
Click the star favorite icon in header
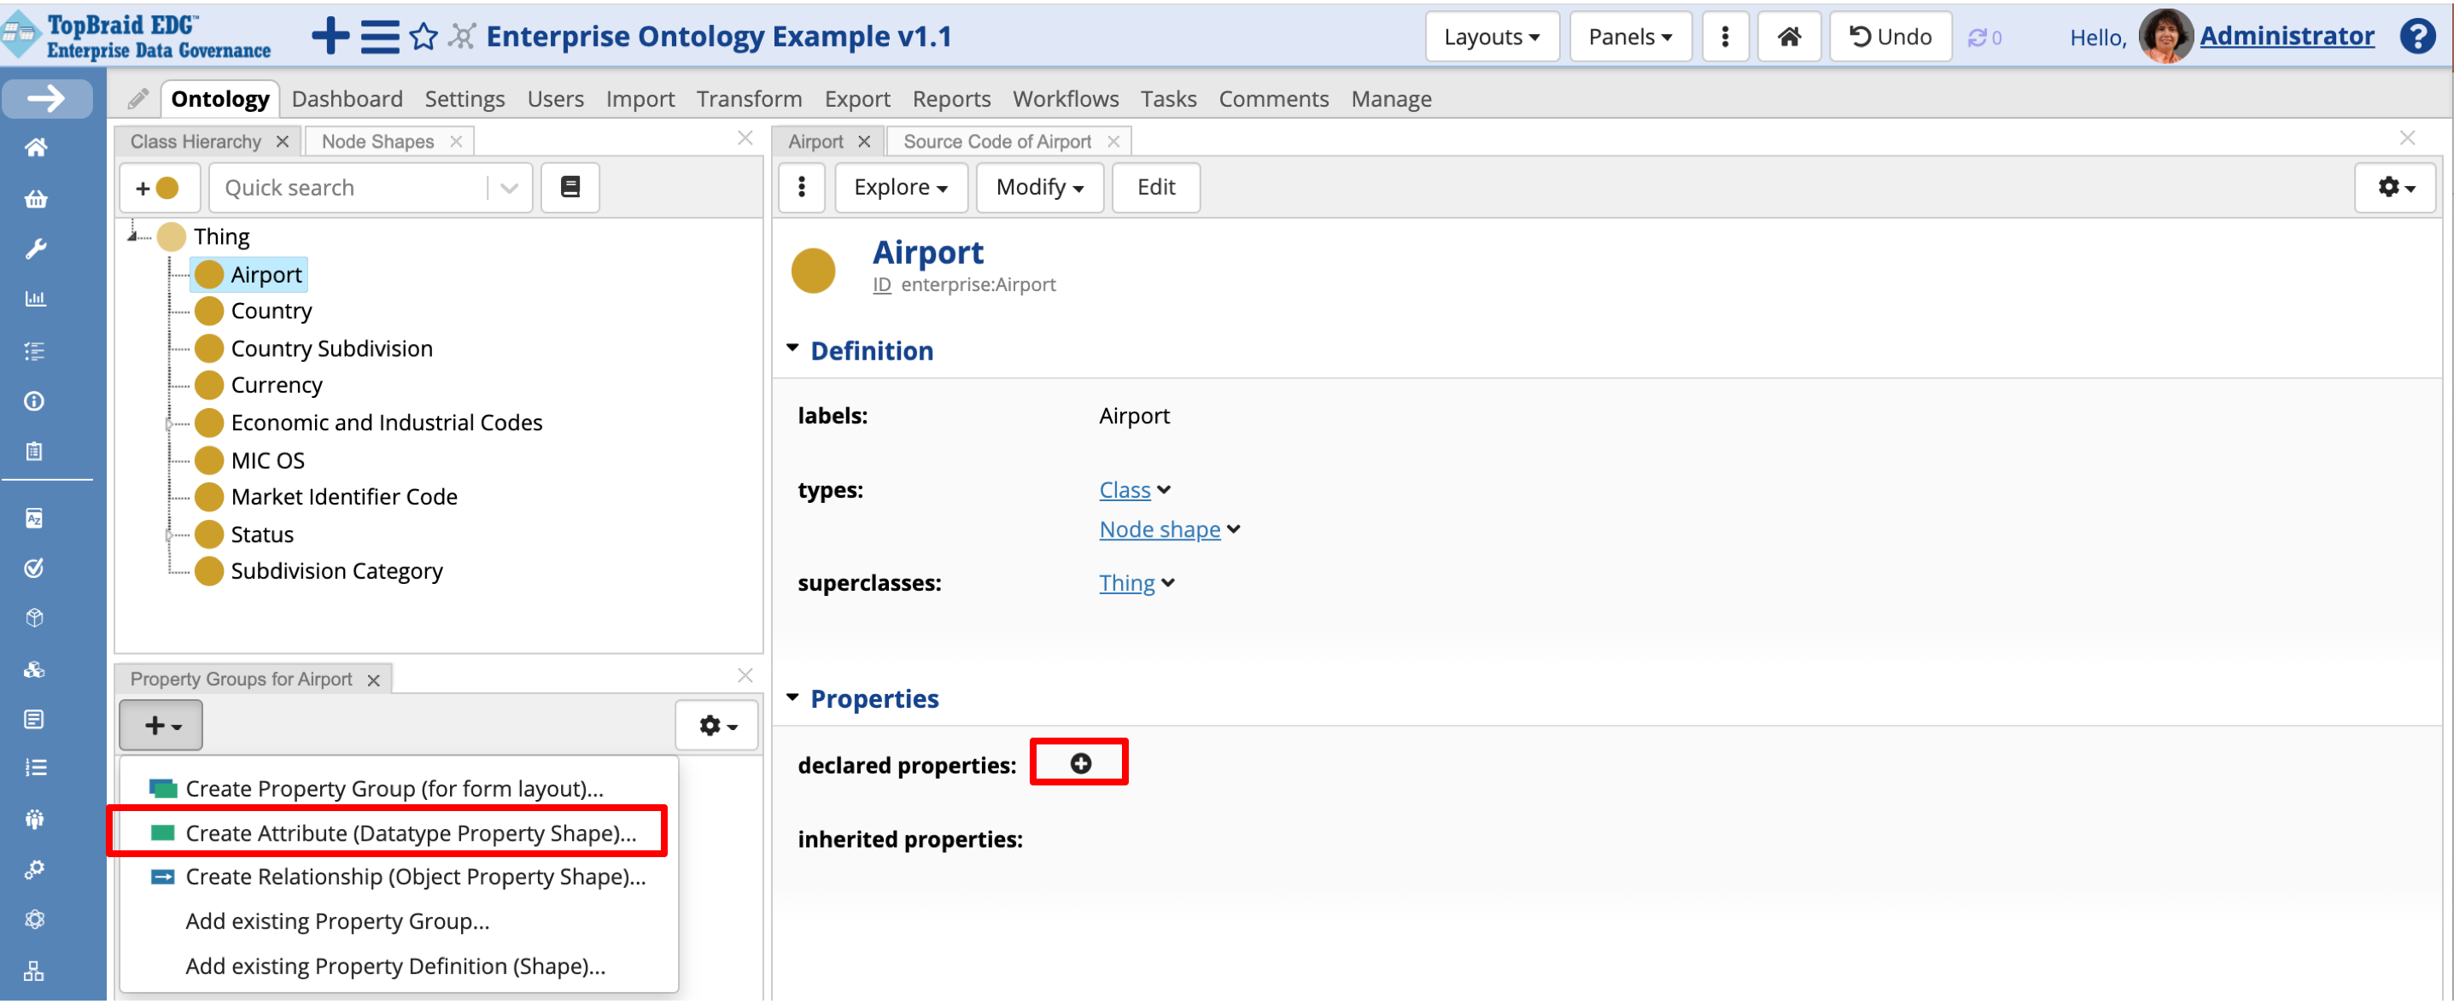point(423,38)
